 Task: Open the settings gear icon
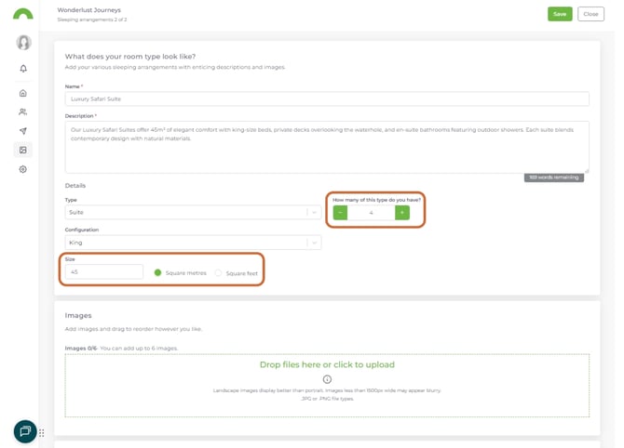[x=23, y=169]
